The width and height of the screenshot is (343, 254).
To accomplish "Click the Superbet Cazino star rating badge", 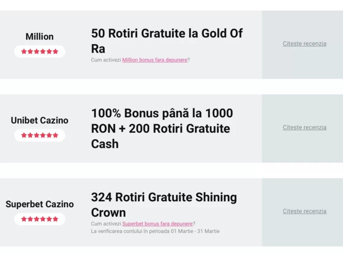I will (40, 219).
